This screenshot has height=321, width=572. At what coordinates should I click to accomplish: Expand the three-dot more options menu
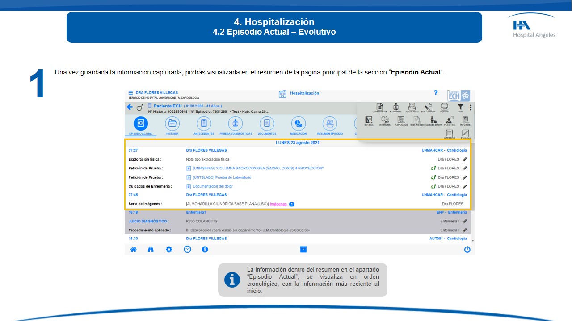[471, 107]
